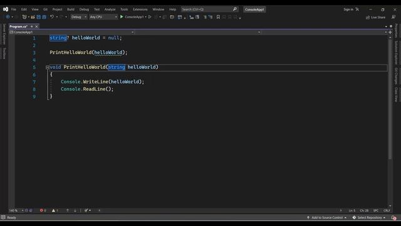
Task: Open the Toolbox side tab
Action: point(4,53)
